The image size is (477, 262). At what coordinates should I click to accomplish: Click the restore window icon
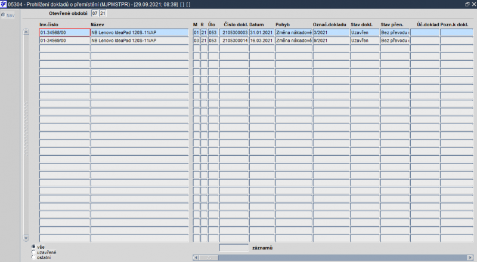click(467, 4)
